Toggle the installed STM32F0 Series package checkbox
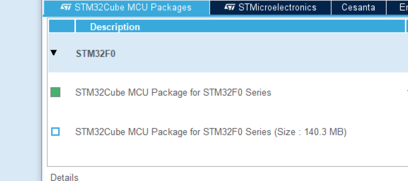This screenshot has width=408, height=181. [55, 92]
